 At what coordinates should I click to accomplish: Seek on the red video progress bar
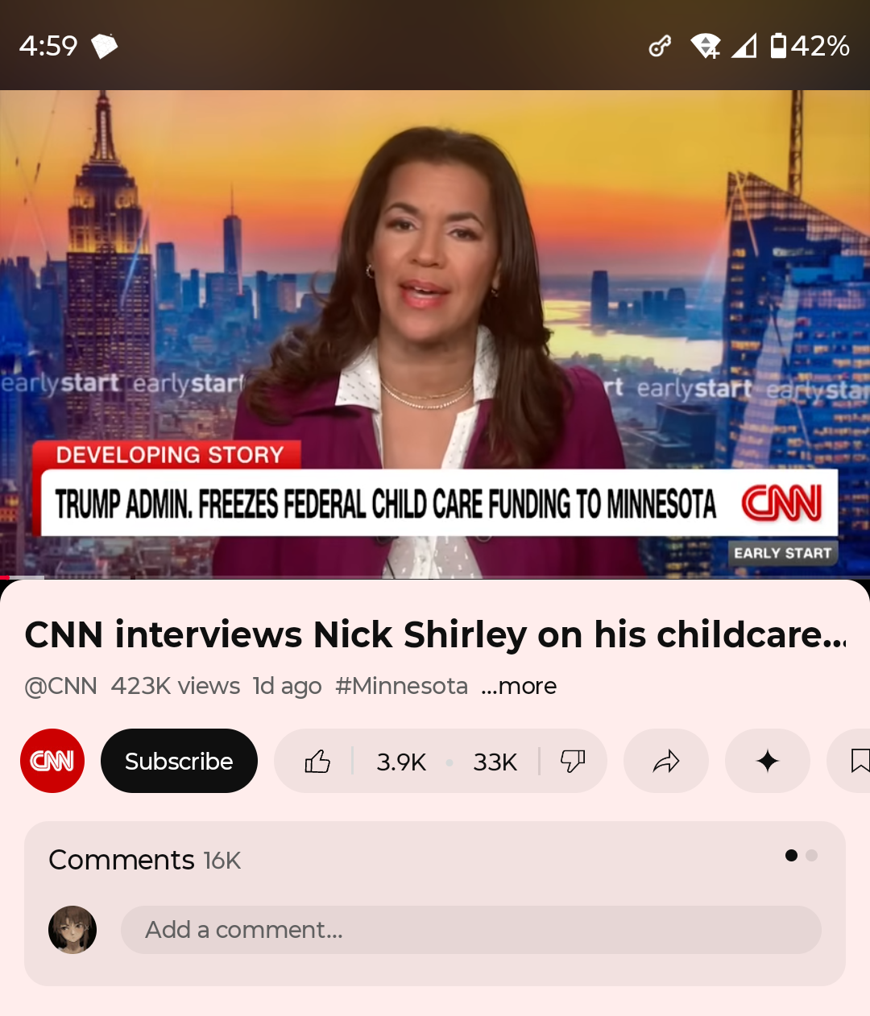435,577
